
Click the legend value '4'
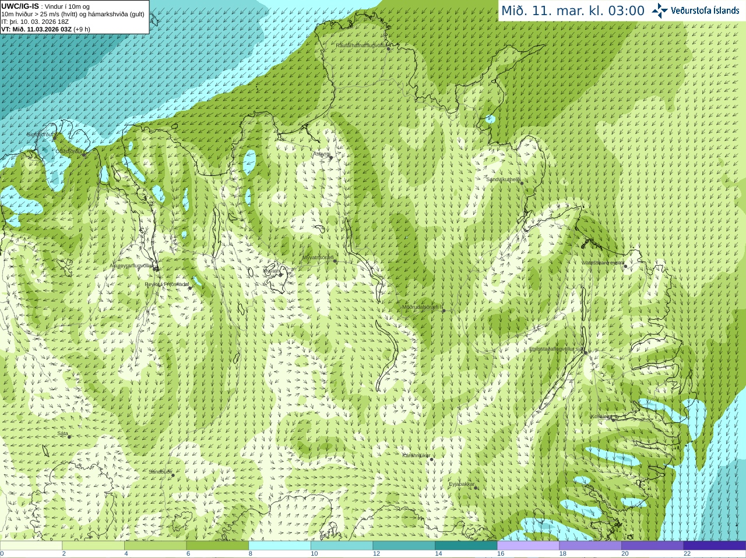[x=126, y=554]
